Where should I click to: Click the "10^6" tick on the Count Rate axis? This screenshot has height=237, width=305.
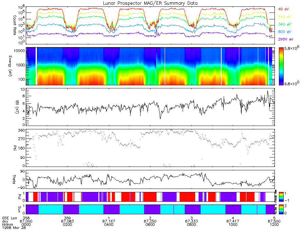click(22, 8)
